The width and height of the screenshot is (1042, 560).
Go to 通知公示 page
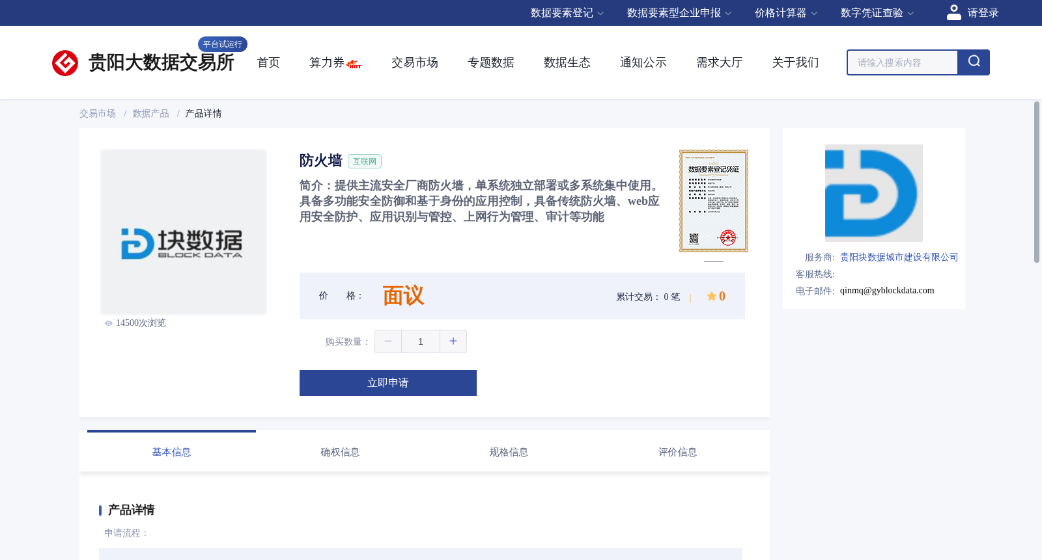tap(643, 62)
